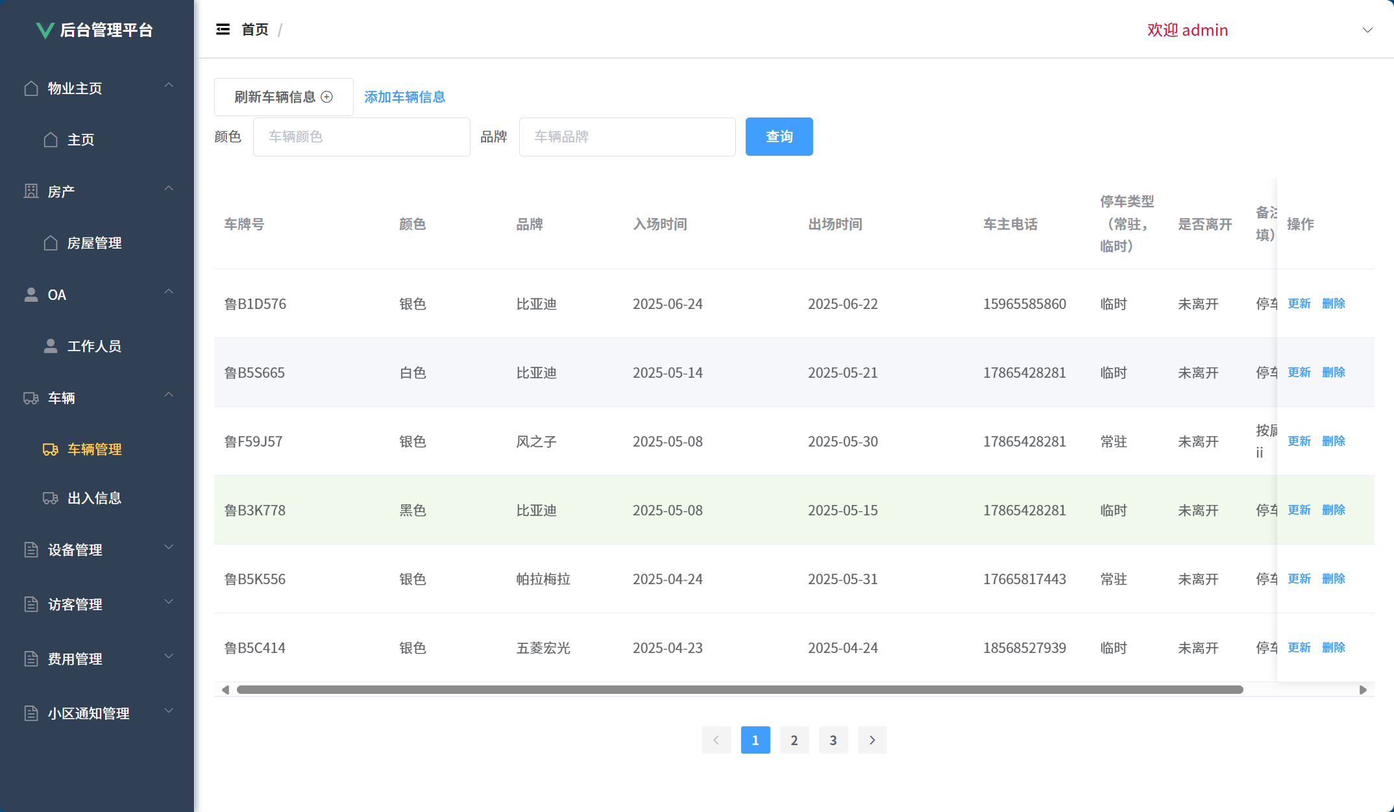Expand the 小区通知管理 menu chevron

169,711
